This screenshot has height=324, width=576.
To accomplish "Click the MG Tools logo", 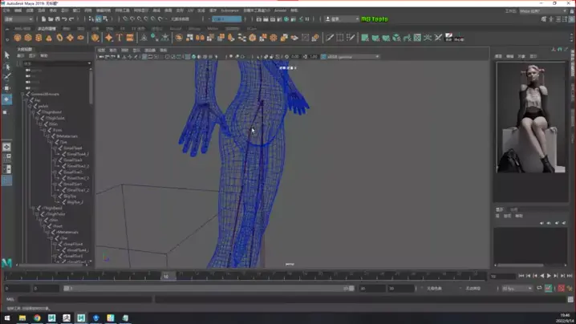I will coord(374,19).
